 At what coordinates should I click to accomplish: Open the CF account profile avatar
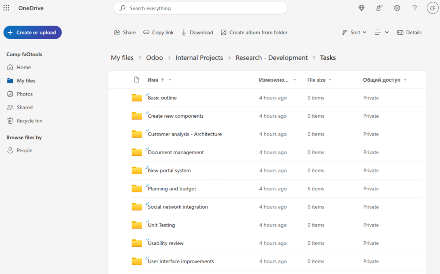433,8
